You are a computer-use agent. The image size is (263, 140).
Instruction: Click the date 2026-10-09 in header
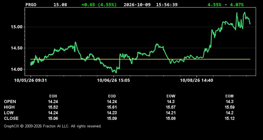click(x=138, y=5)
